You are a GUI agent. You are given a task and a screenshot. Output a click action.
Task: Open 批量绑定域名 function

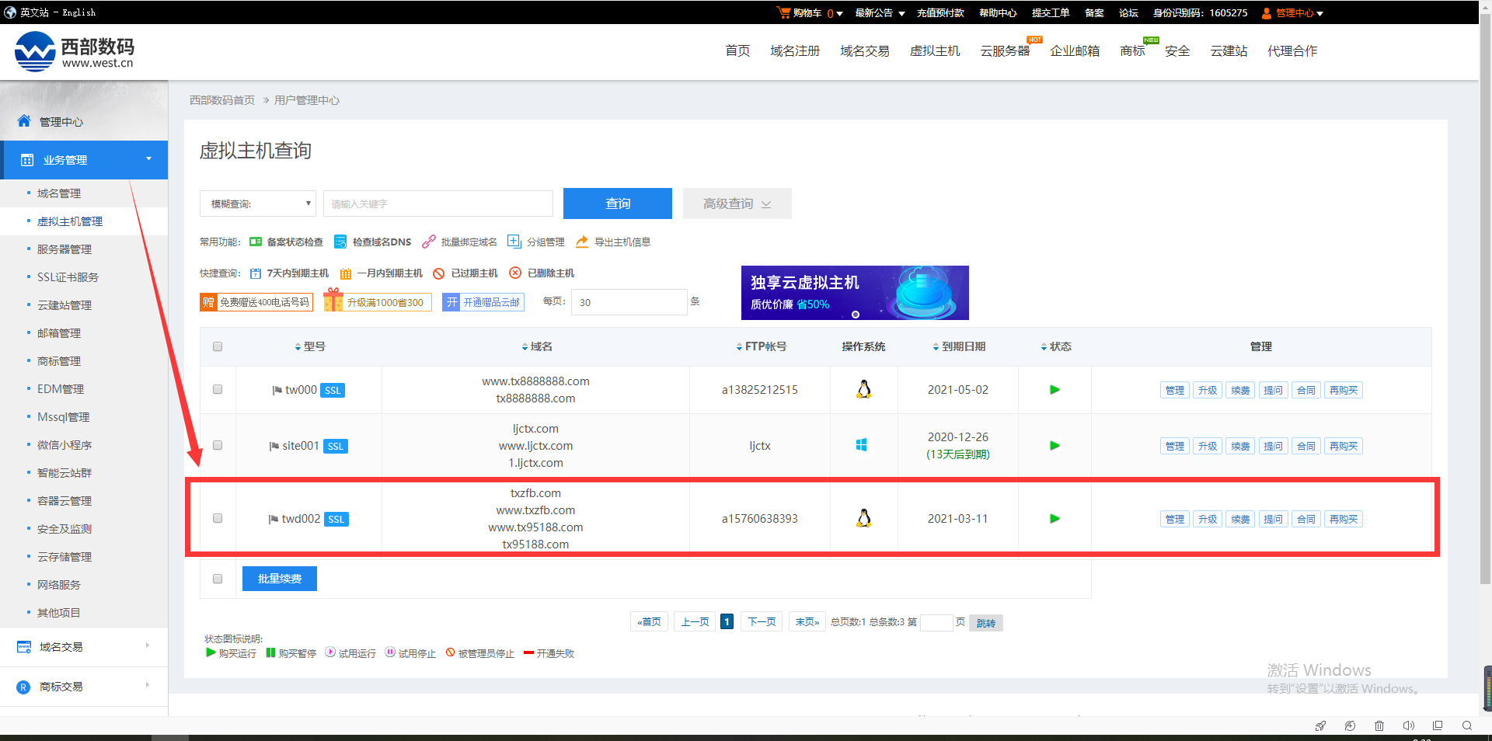pos(468,242)
